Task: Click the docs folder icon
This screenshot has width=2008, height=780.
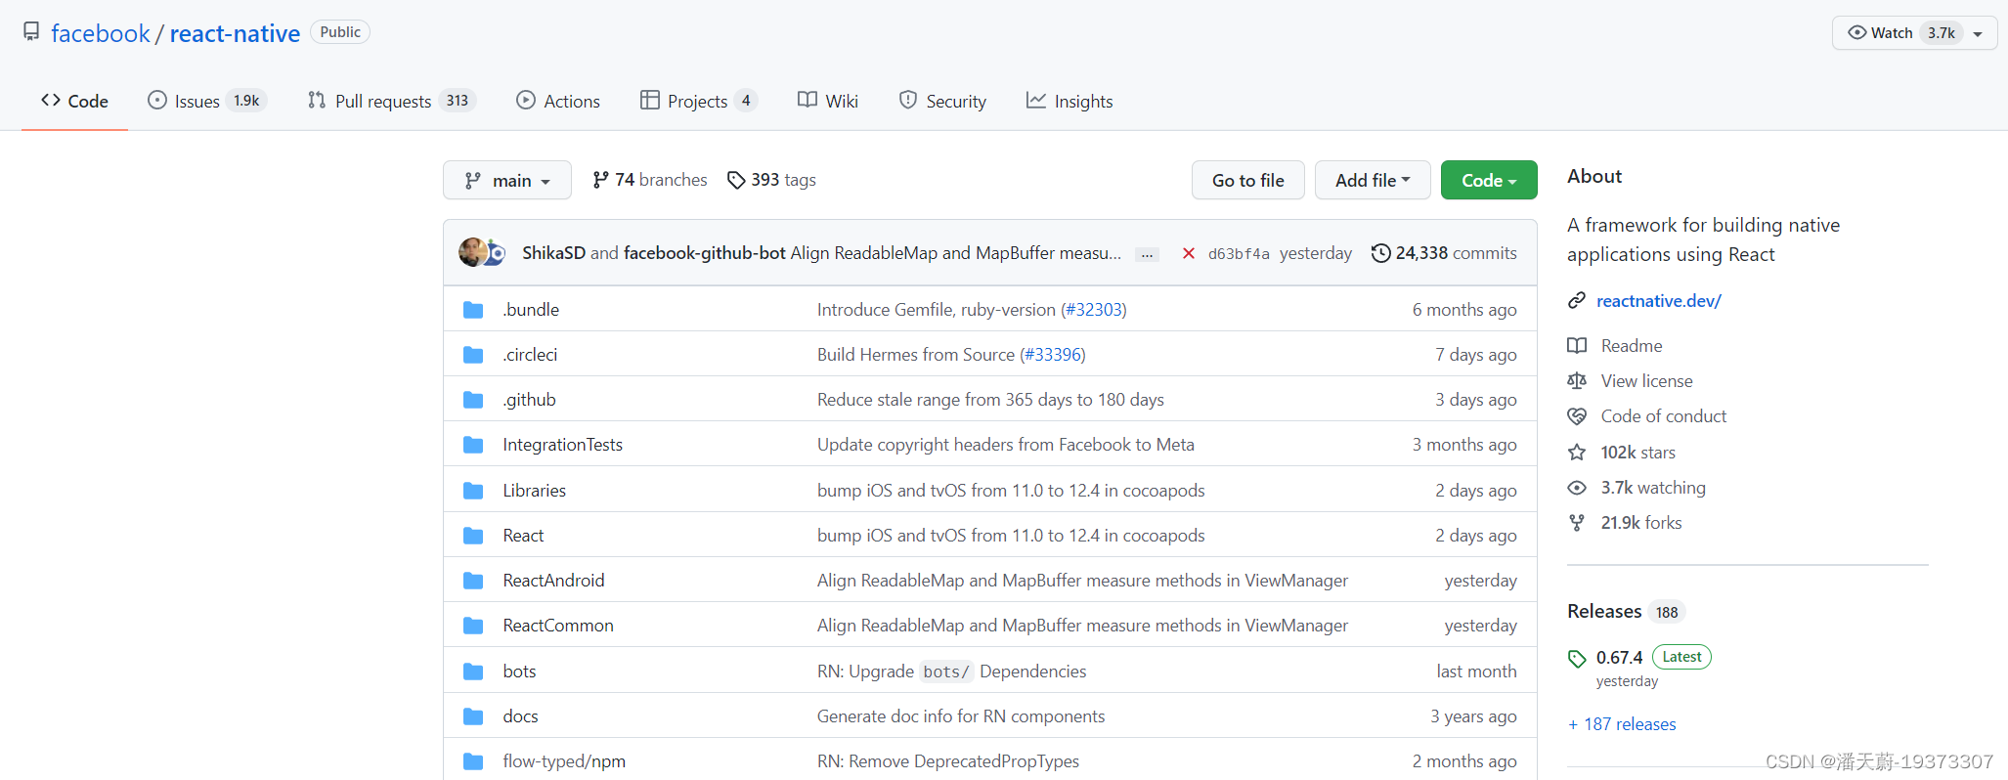Action: click(473, 716)
